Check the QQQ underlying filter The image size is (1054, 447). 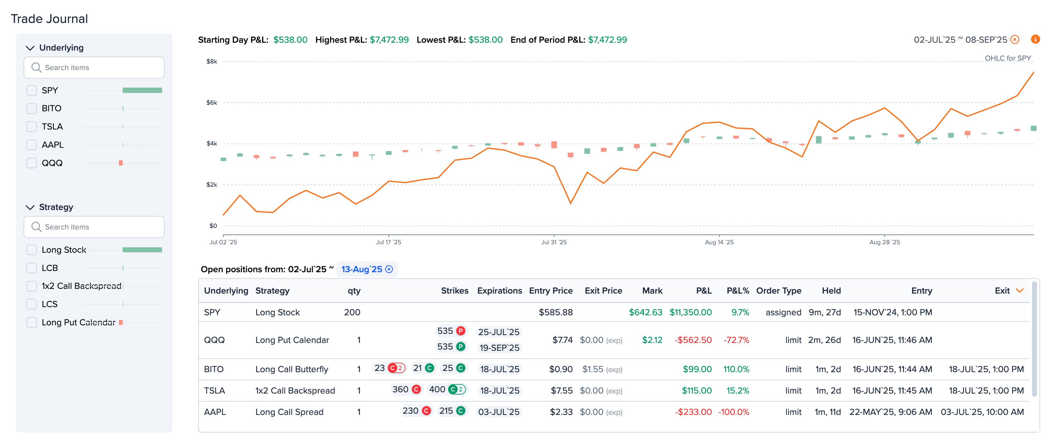(x=31, y=163)
